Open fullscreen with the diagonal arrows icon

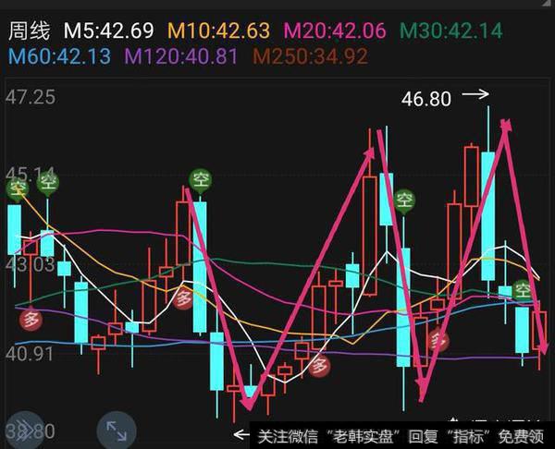(117, 431)
